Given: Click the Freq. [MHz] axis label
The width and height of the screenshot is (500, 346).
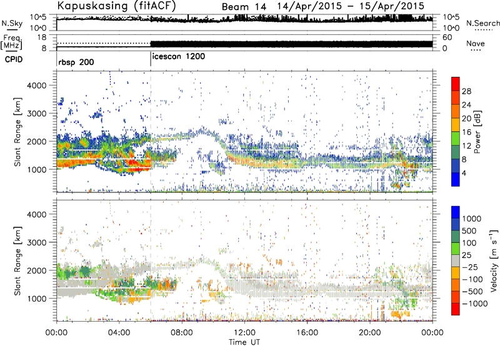Looking at the screenshot, I should (12, 42).
